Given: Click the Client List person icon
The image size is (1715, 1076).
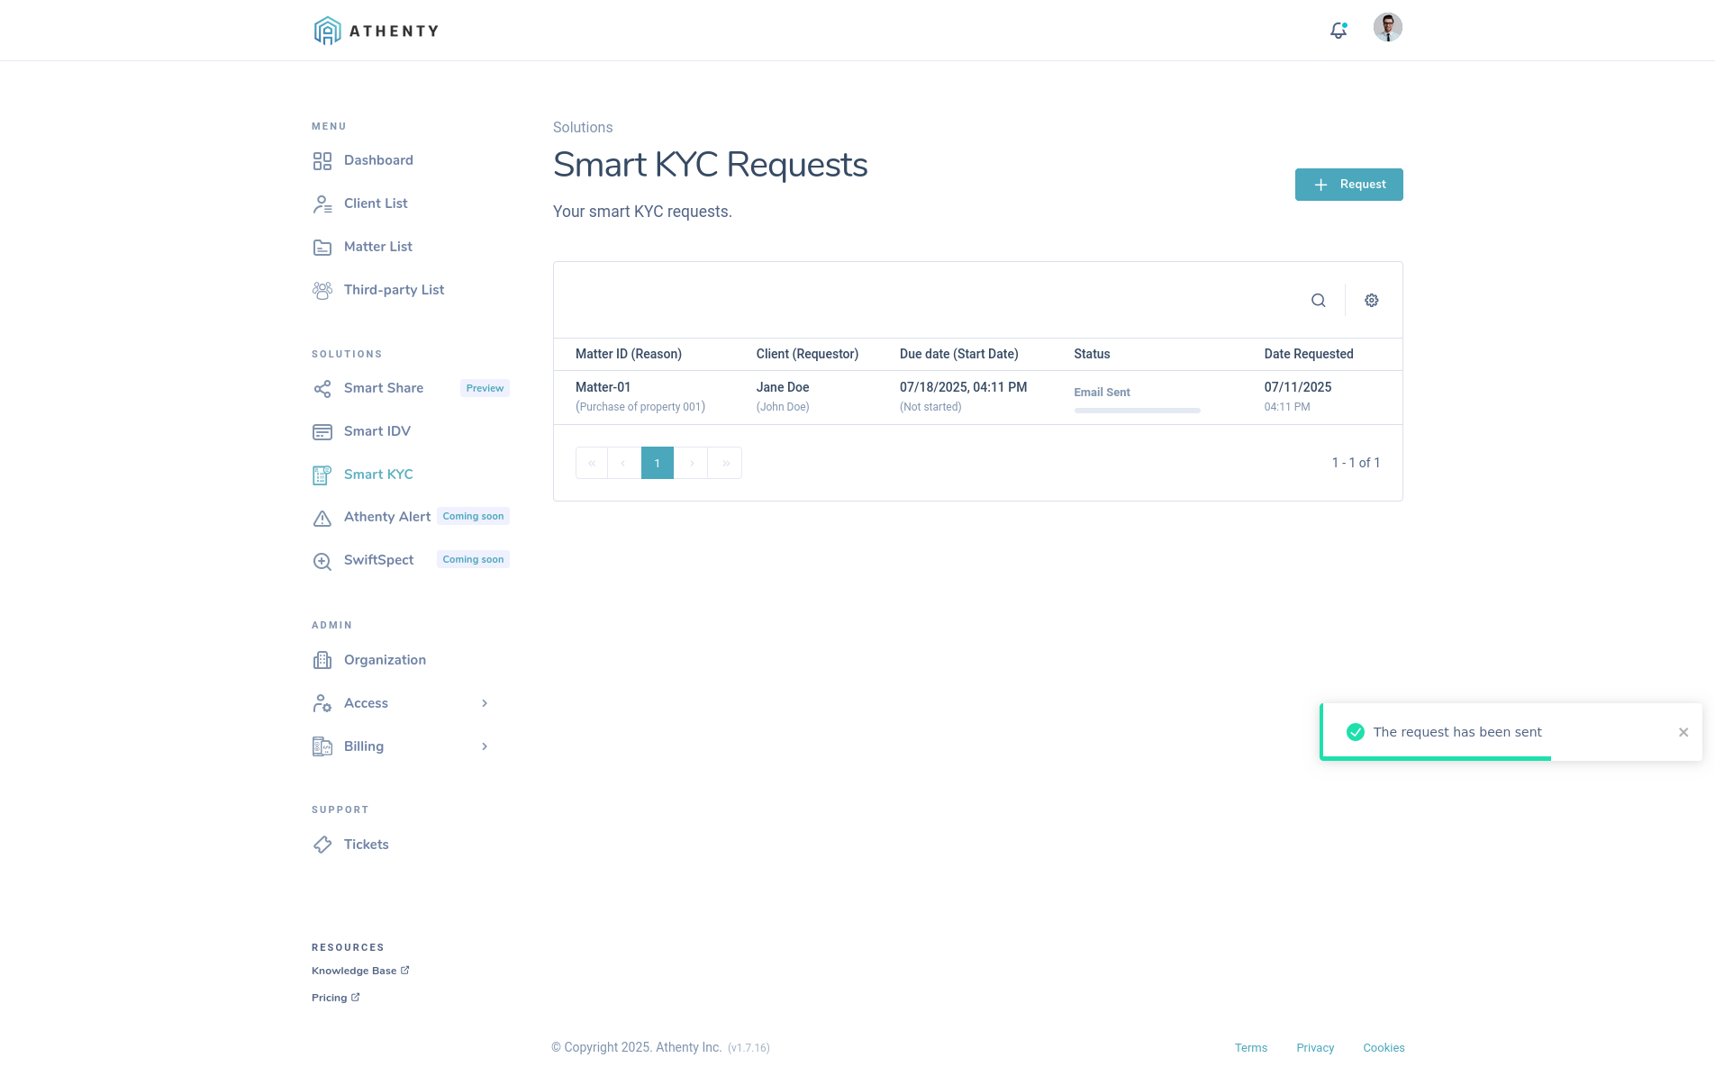Looking at the screenshot, I should [x=322, y=203].
